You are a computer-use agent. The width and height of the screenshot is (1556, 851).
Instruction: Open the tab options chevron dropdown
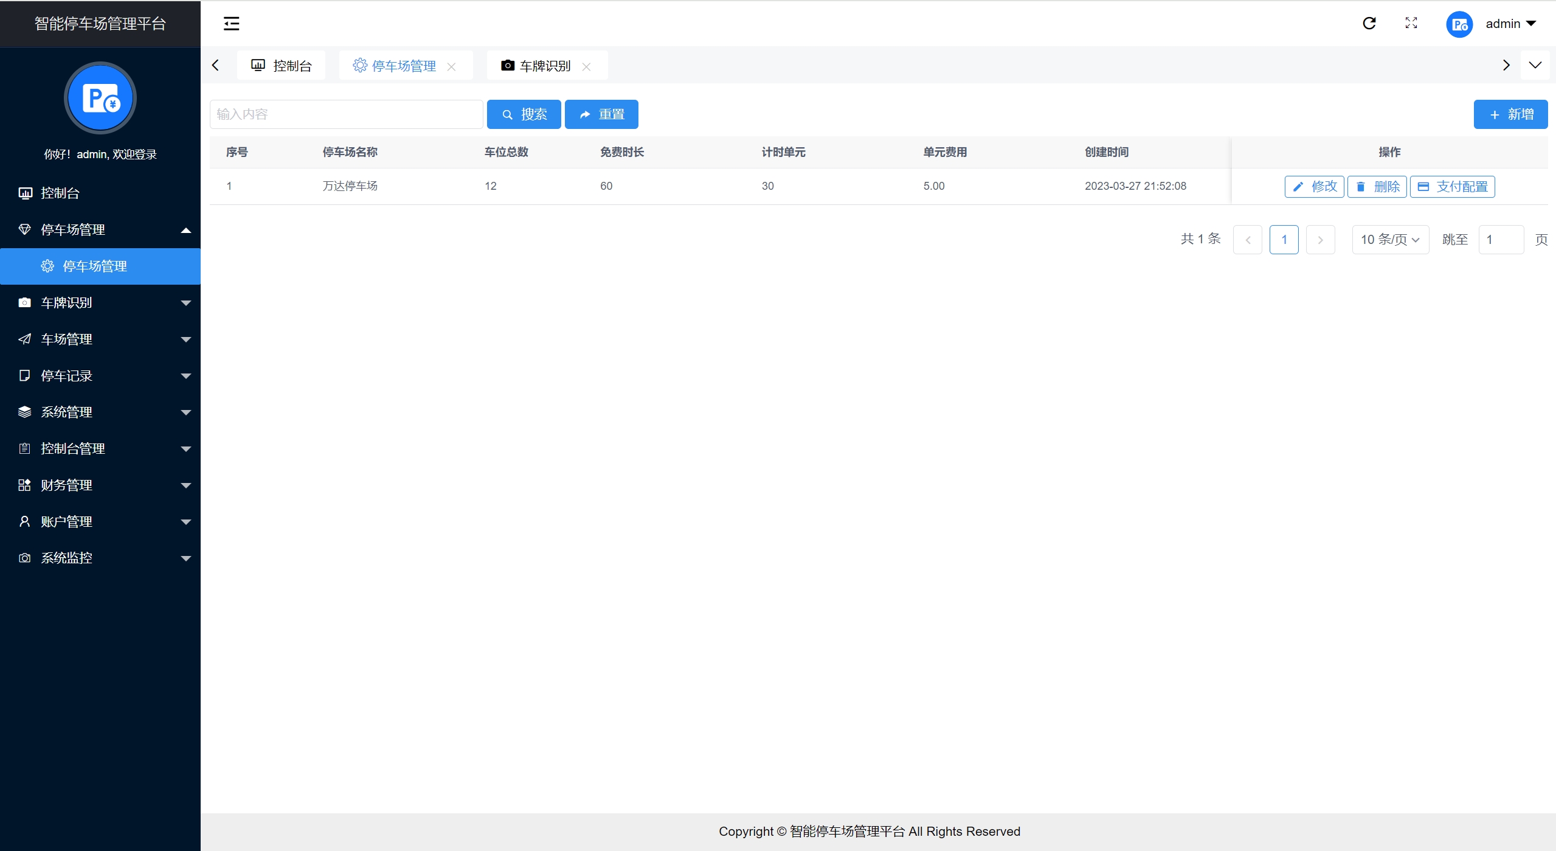pos(1535,65)
